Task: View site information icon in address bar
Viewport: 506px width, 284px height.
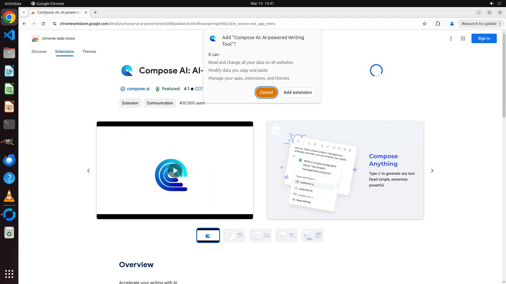Action: coord(55,24)
